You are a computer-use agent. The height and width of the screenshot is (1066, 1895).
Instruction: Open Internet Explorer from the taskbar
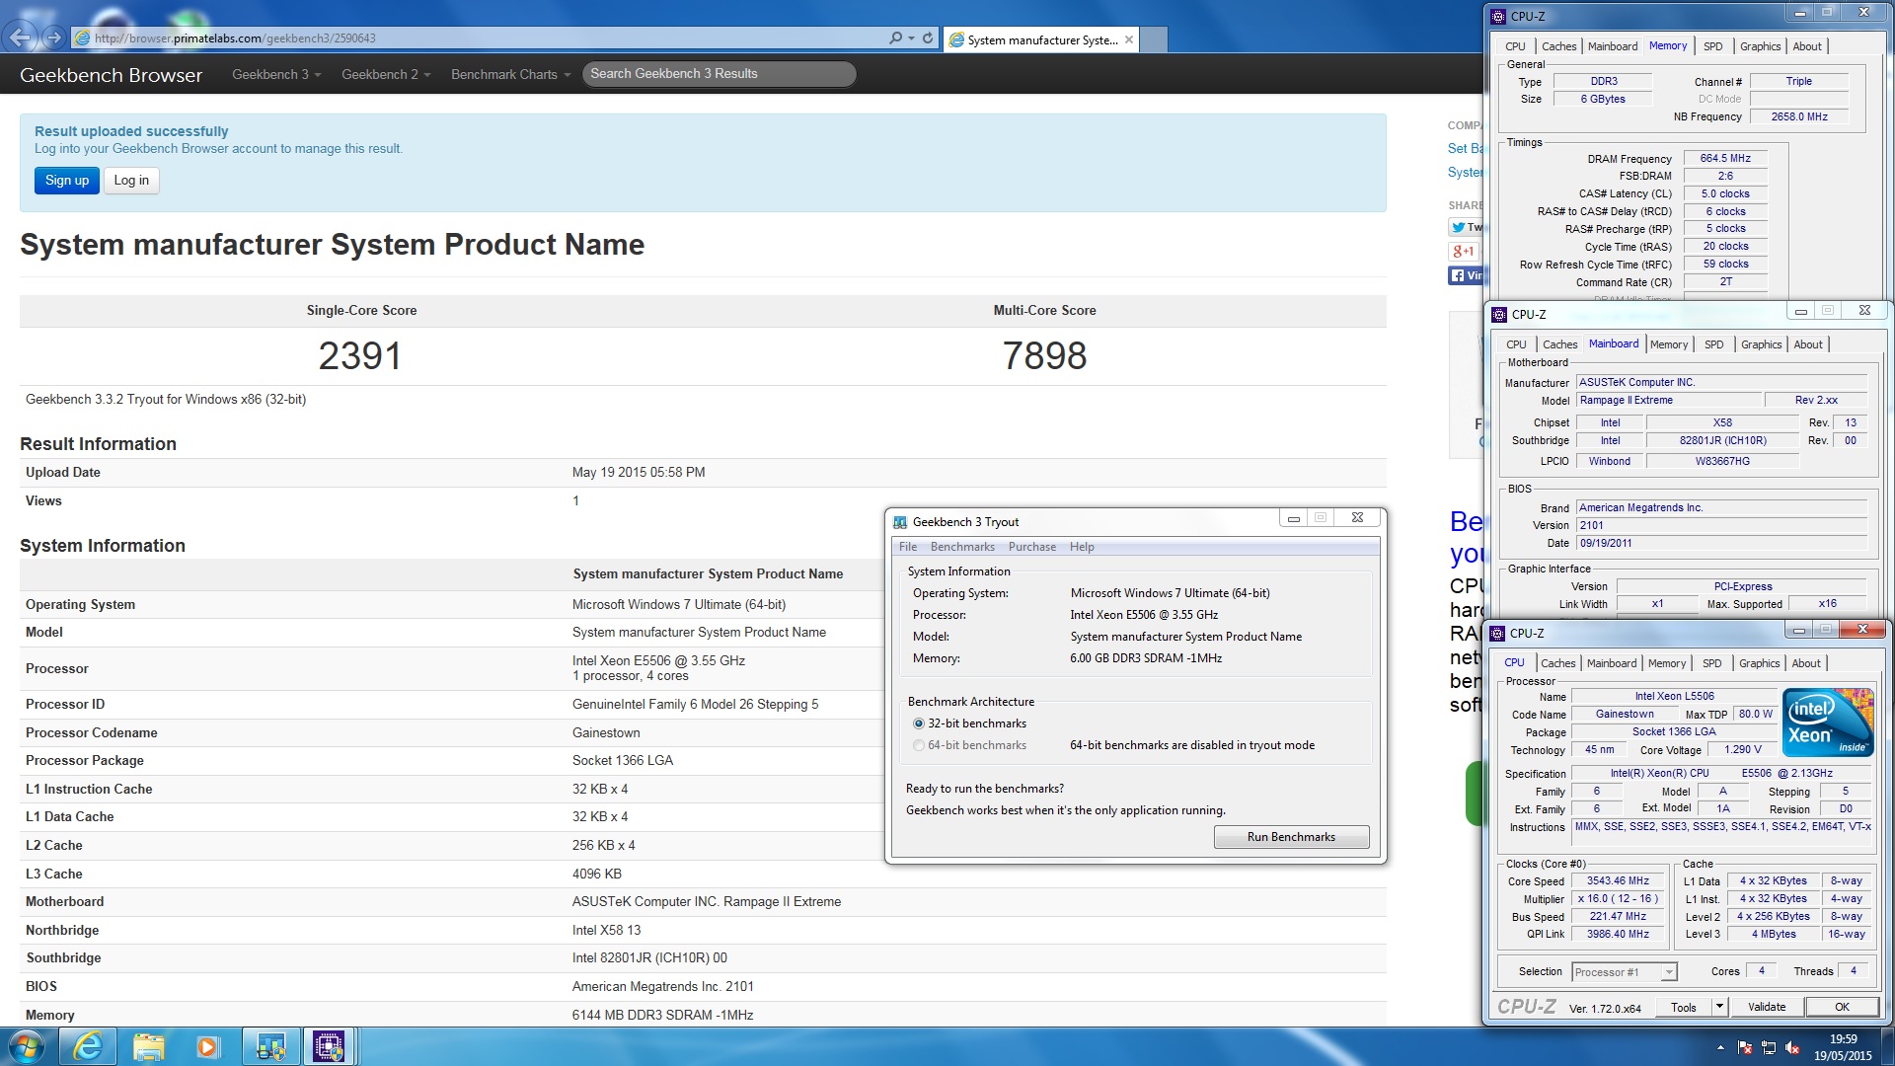pyautogui.click(x=89, y=1046)
